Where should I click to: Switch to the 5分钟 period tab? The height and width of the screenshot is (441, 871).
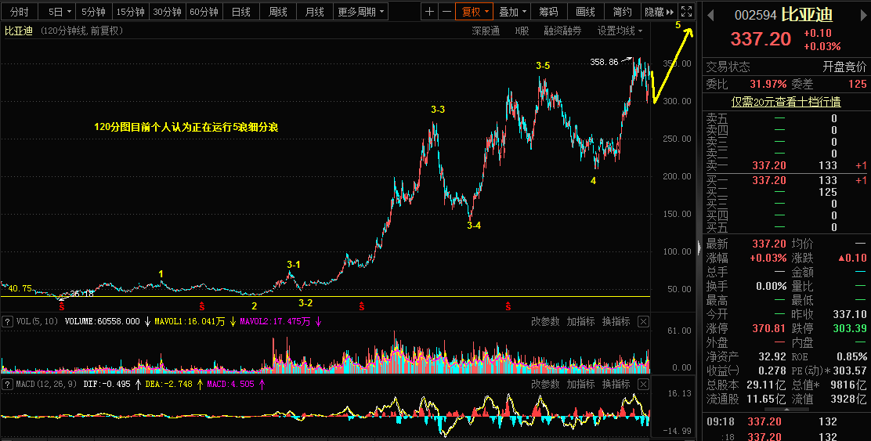coord(93,12)
